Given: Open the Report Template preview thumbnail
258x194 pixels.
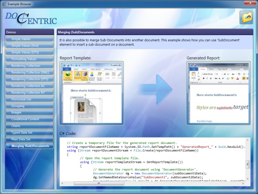Looking at the screenshot, I should pos(92,93).
